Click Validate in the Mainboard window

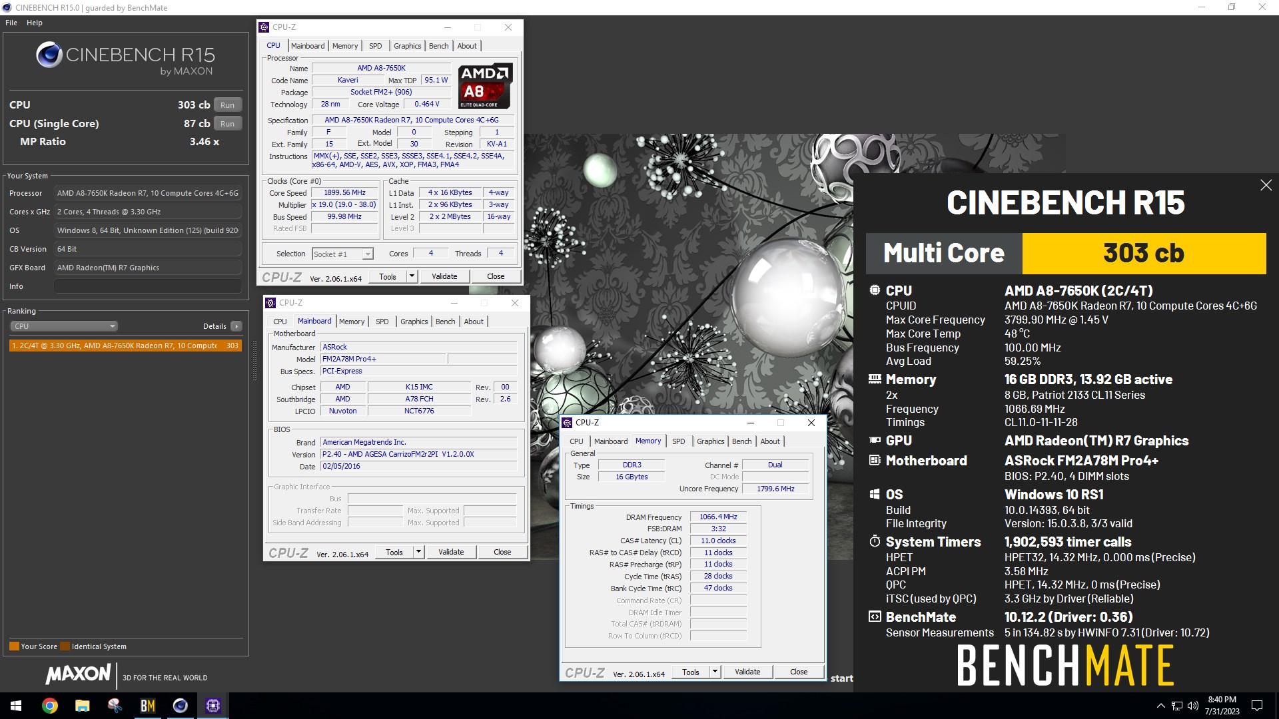(x=451, y=552)
